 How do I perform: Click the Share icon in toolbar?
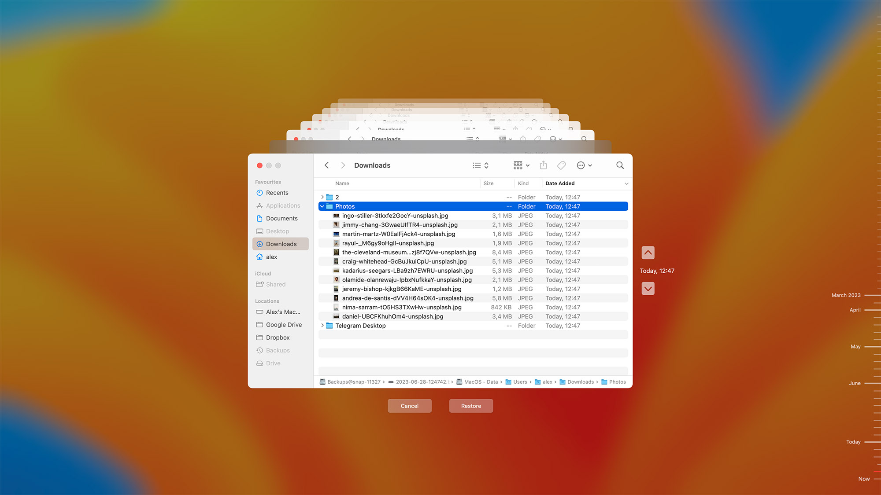point(543,165)
